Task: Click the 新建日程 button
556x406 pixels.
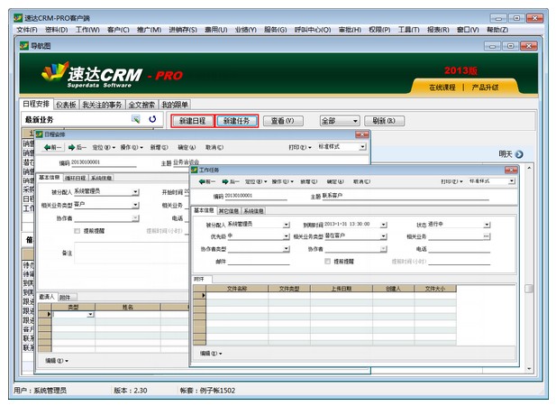Action: pyautogui.click(x=192, y=121)
